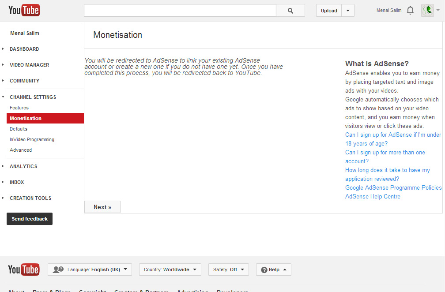The width and height of the screenshot is (445, 292).
Task: Open Analytics in sidebar
Action: [23, 166]
